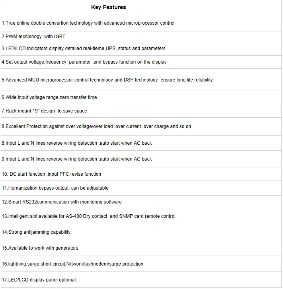Image resolution: width=283 pixels, height=289 pixels.
Task: Click the DC start function row
Action: point(141,174)
